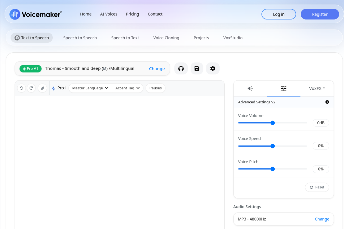Click Change next to MP3 - 48000Hz
Viewport: 344px width, 229px height.
point(322,219)
